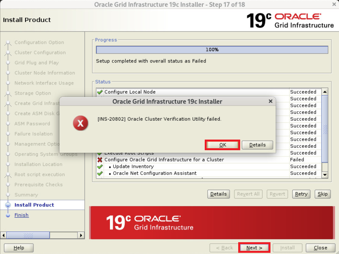Click OK in the error dialog
The height and width of the screenshot is (254, 339).
222,145
